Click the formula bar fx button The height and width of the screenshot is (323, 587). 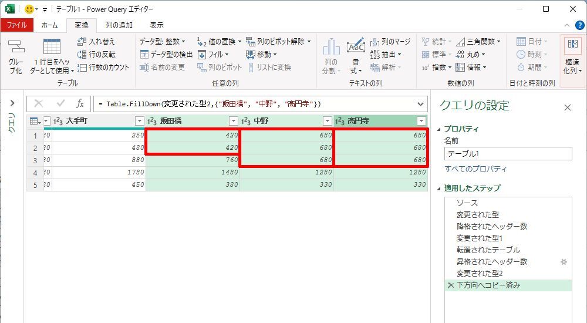[x=80, y=104]
